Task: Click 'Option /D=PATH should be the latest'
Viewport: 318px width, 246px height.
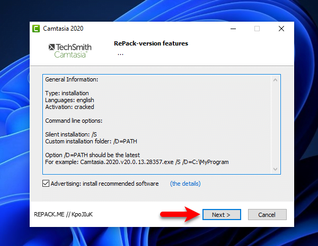Action: click(x=92, y=155)
